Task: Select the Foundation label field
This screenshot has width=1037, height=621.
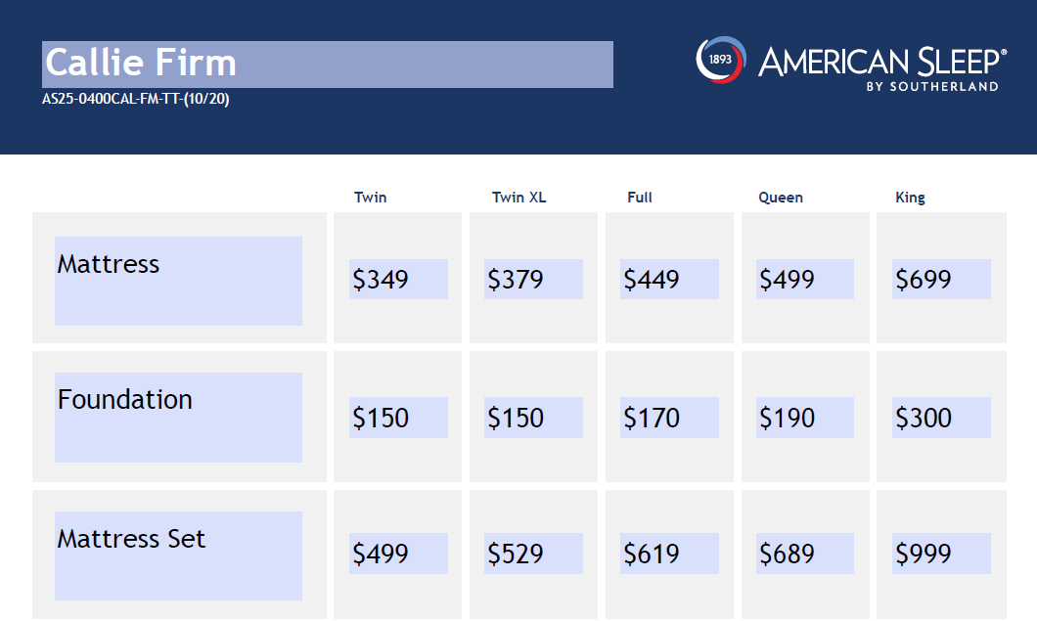Action: pos(178,417)
